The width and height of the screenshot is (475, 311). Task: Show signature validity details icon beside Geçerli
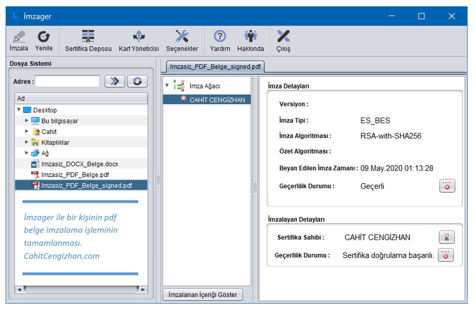tap(447, 186)
